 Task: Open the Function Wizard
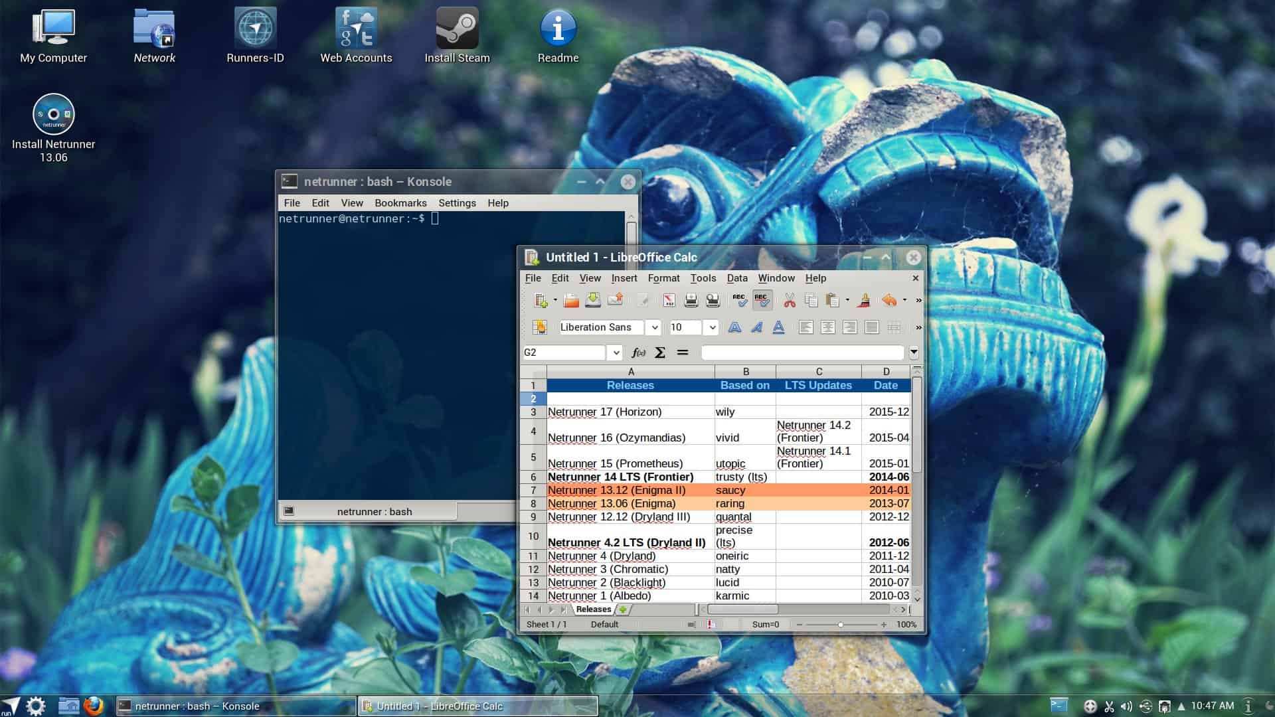[x=638, y=353]
